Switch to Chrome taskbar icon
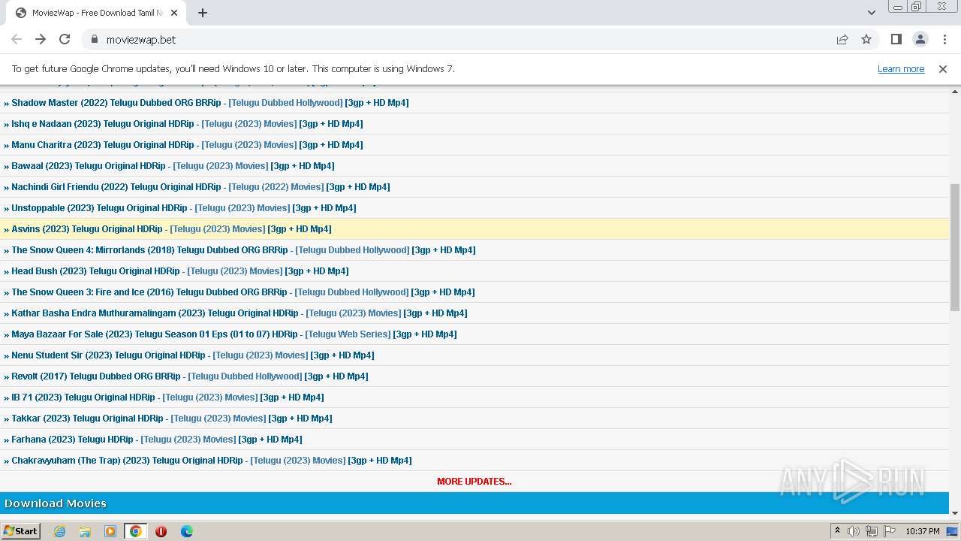Image resolution: width=961 pixels, height=541 pixels. [x=136, y=531]
